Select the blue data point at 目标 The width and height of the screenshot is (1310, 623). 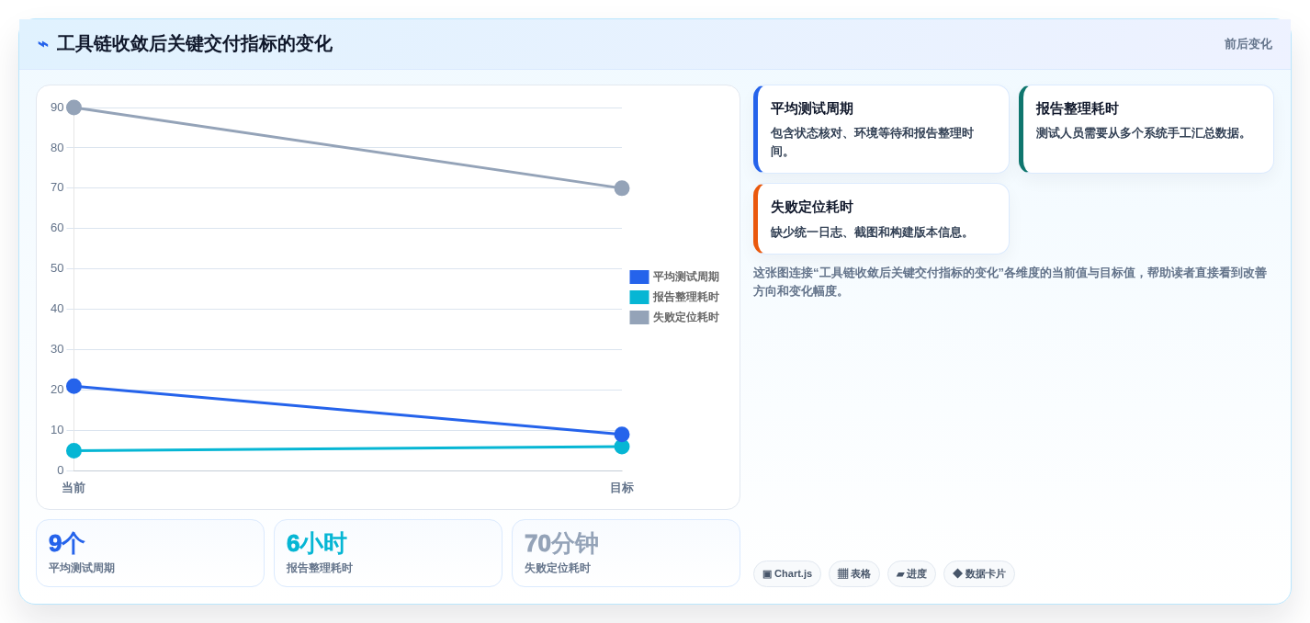pos(622,435)
